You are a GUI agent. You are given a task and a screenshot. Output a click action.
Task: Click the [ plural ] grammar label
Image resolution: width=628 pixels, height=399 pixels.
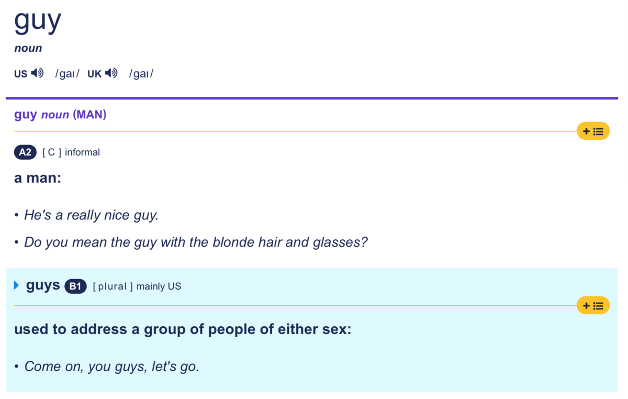tap(113, 286)
